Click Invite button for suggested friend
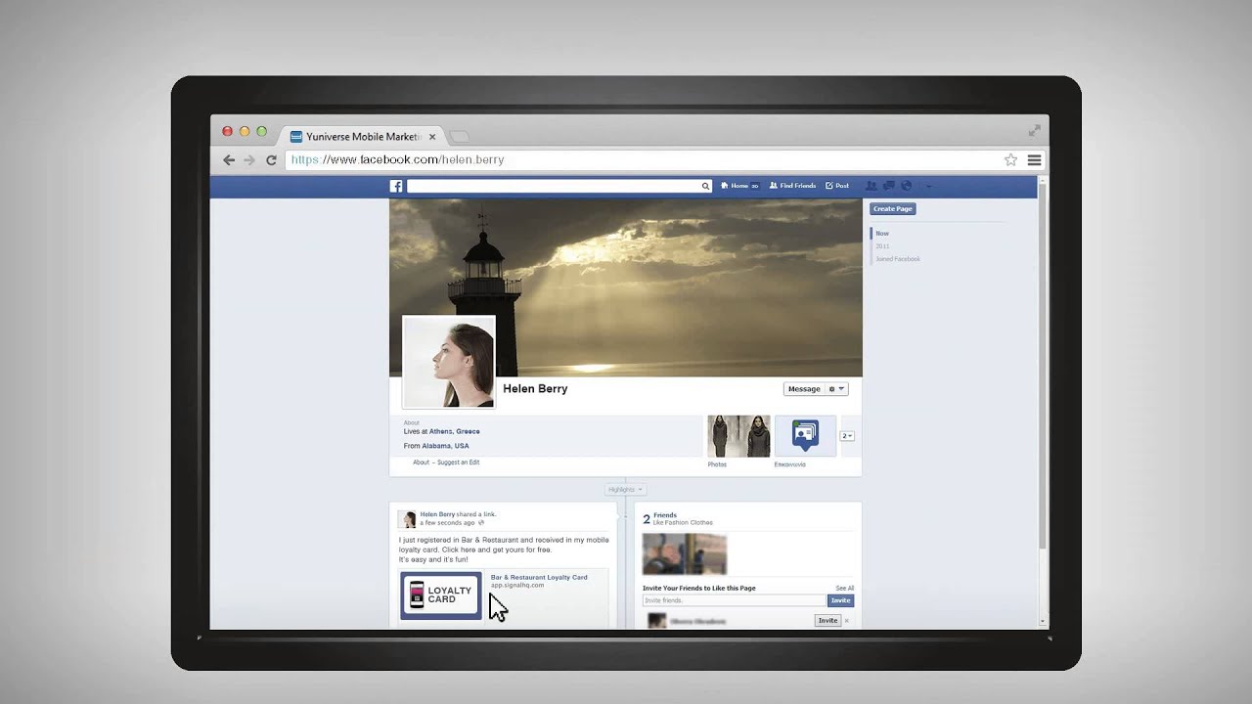 (x=827, y=621)
